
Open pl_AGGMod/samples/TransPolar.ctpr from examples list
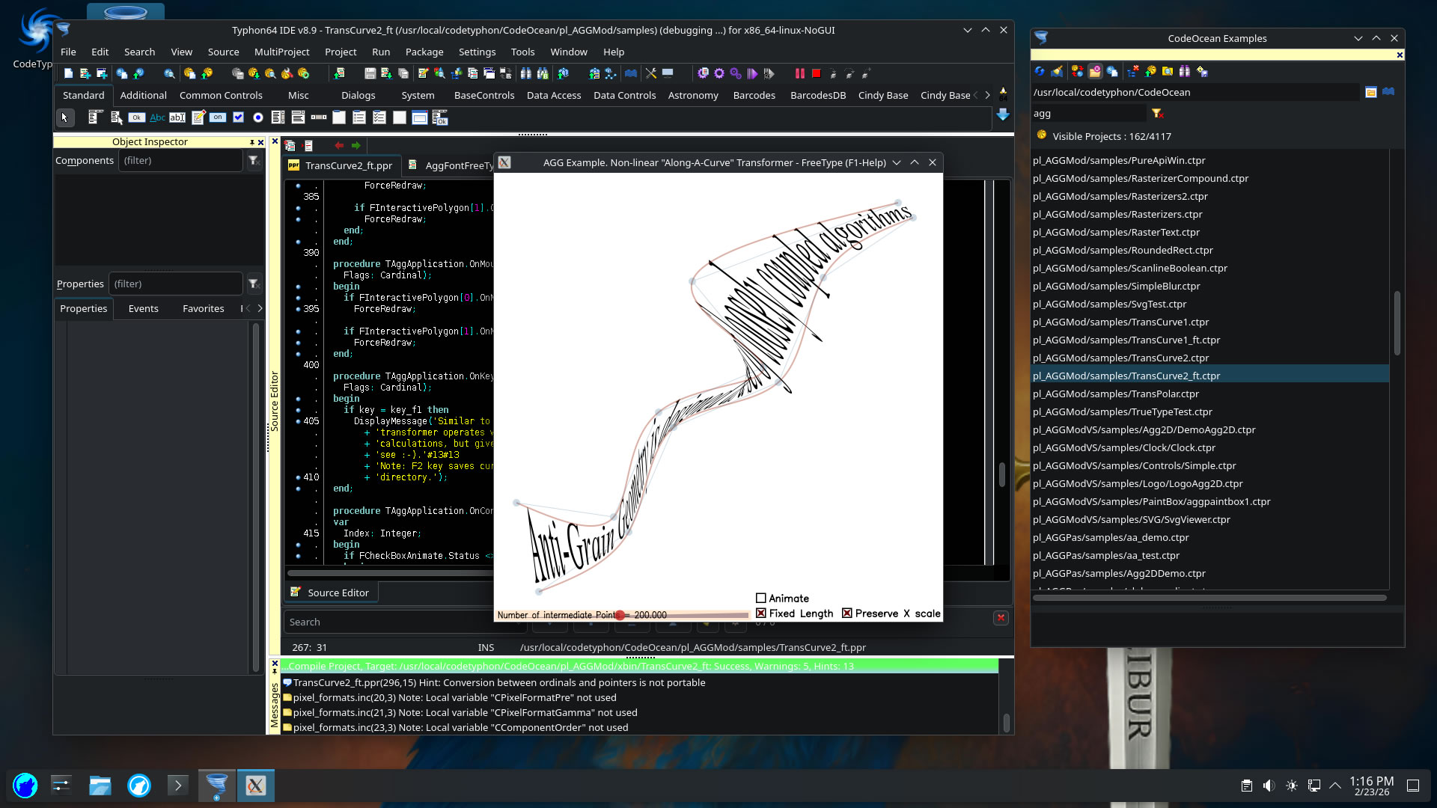pyautogui.click(x=1115, y=394)
